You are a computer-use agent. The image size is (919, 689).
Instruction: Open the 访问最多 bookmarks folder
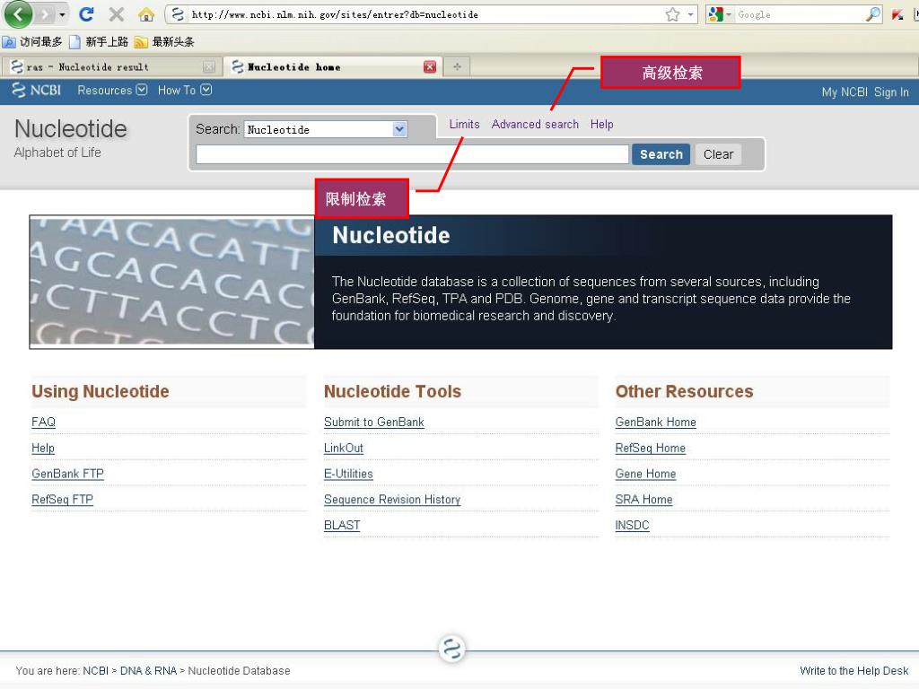(32, 41)
